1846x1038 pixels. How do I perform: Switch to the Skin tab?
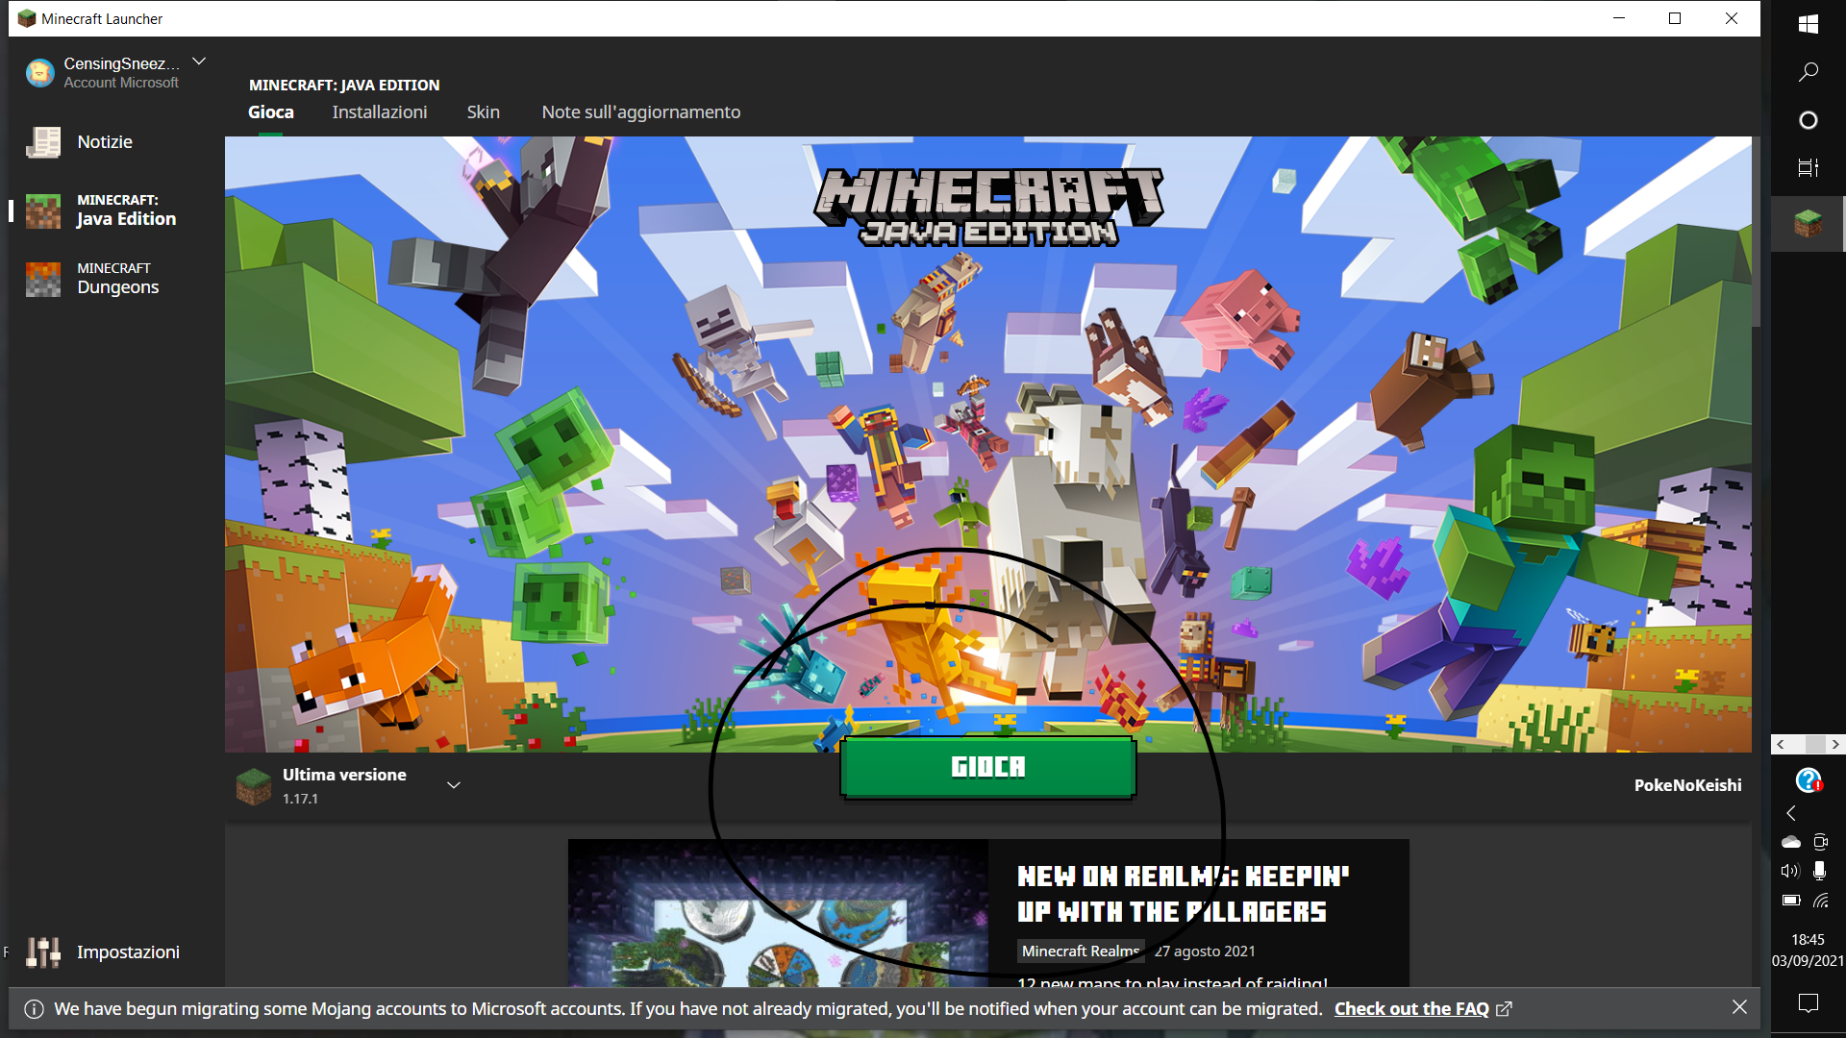pos(483,112)
